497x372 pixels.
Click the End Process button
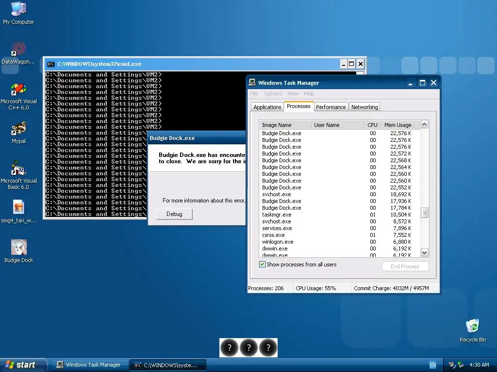point(405,266)
